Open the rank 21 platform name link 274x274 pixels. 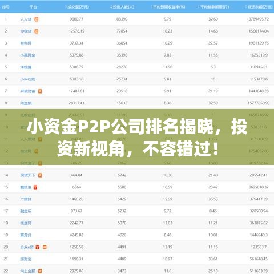coord(26,259)
